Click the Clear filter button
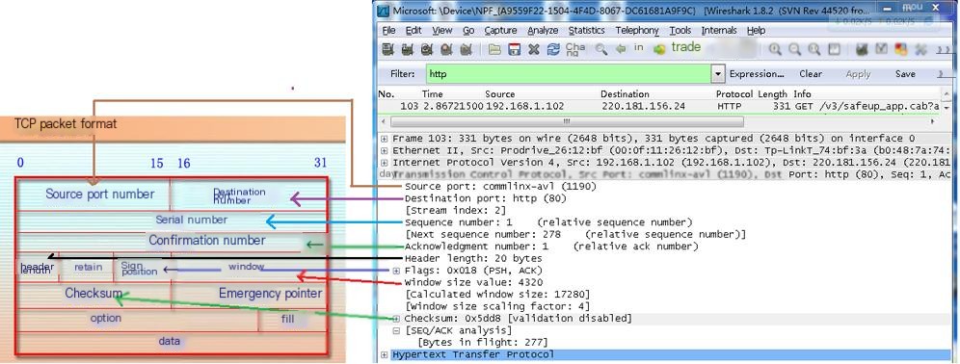The width and height of the screenshot is (960, 364). coord(811,74)
